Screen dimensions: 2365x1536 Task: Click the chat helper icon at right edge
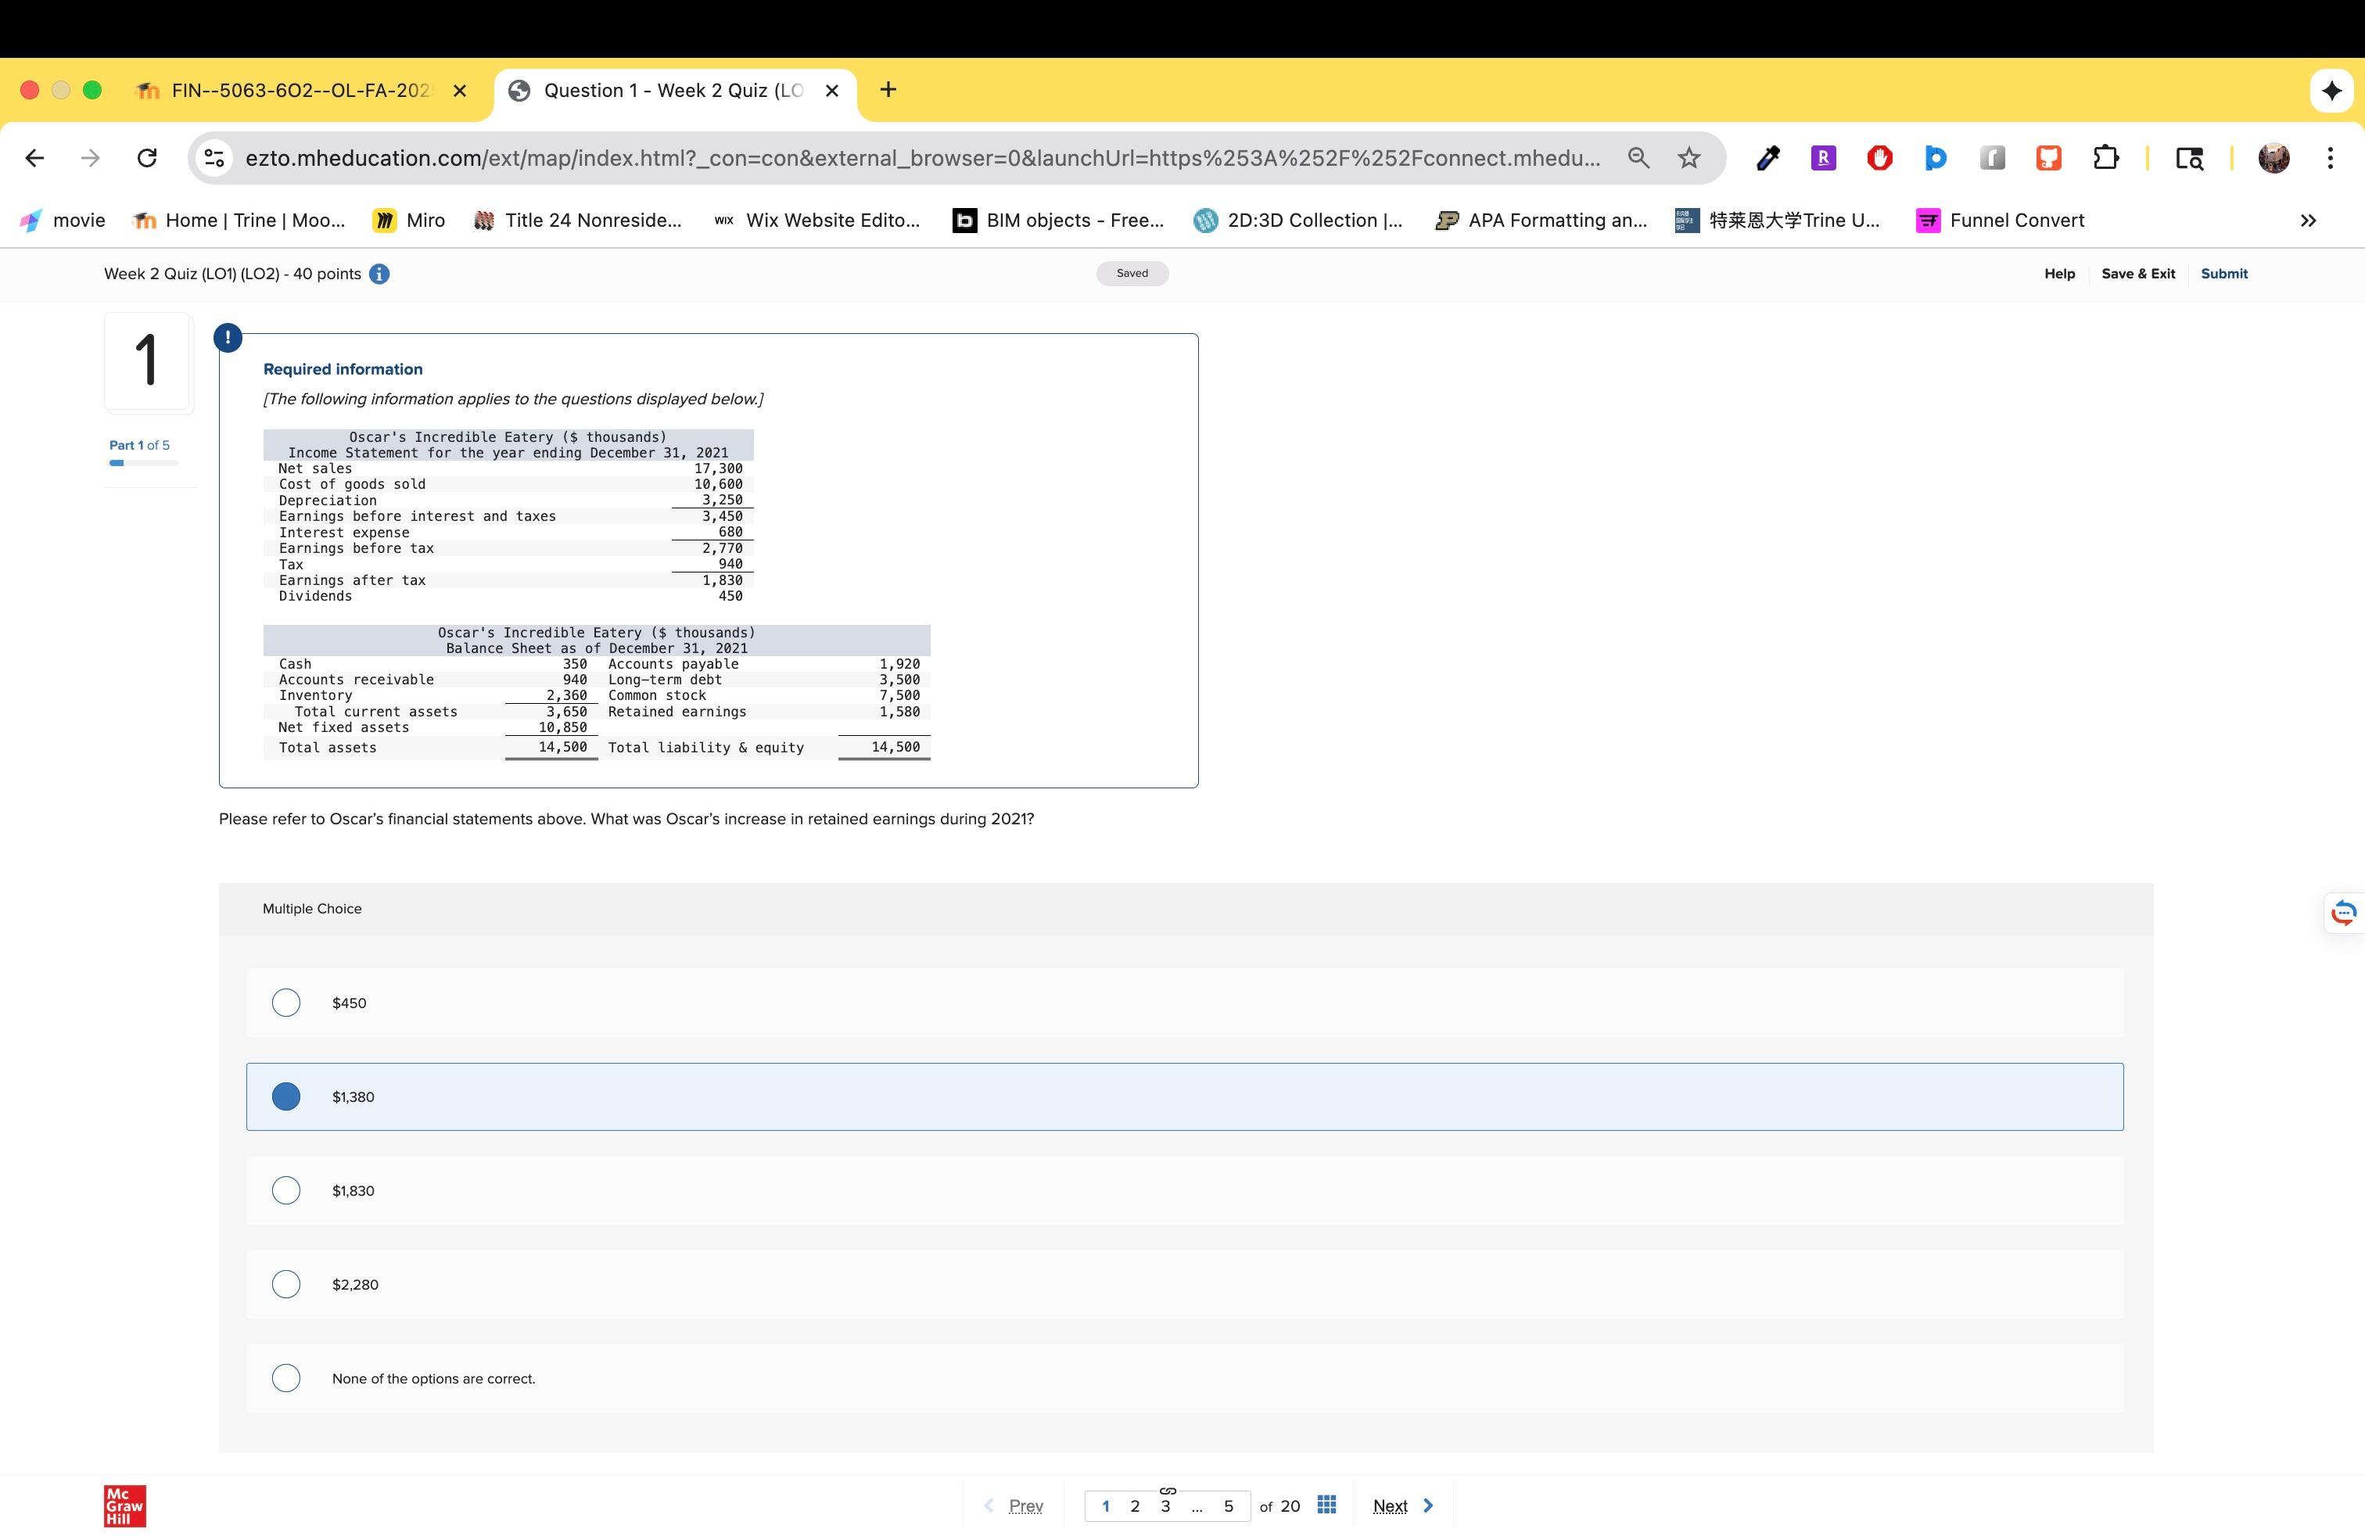pos(2344,912)
